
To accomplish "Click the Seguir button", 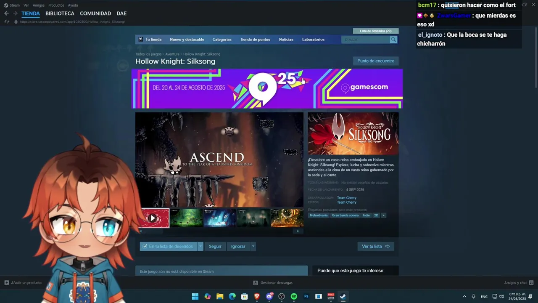I will 215,246.
